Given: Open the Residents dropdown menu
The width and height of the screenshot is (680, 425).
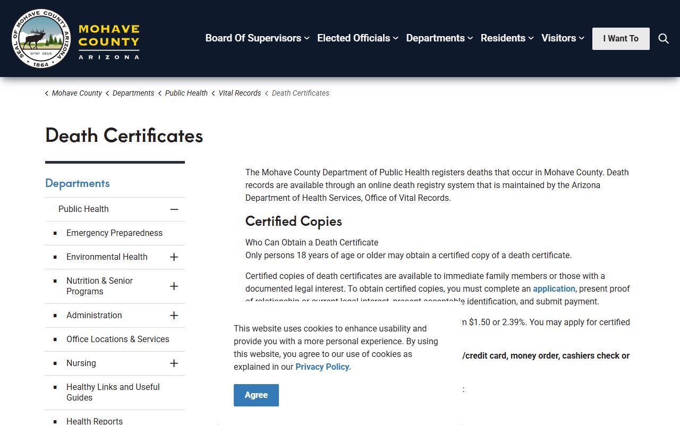Looking at the screenshot, I should pyautogui.click(x=507, y=38).
